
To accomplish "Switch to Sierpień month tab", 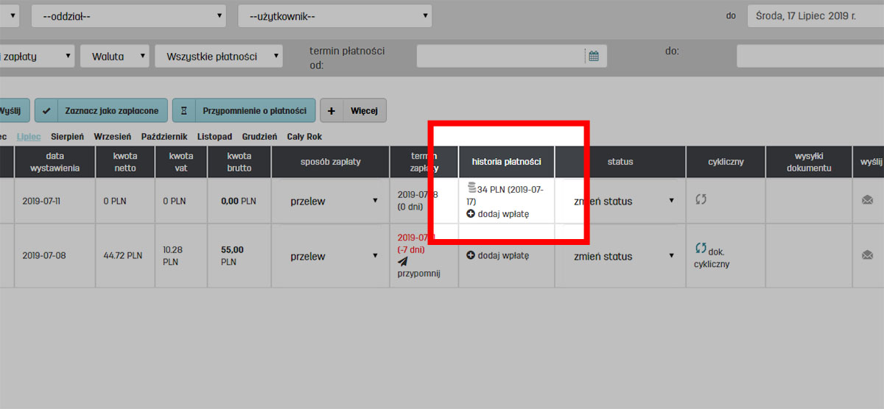I will coord(67,137).
